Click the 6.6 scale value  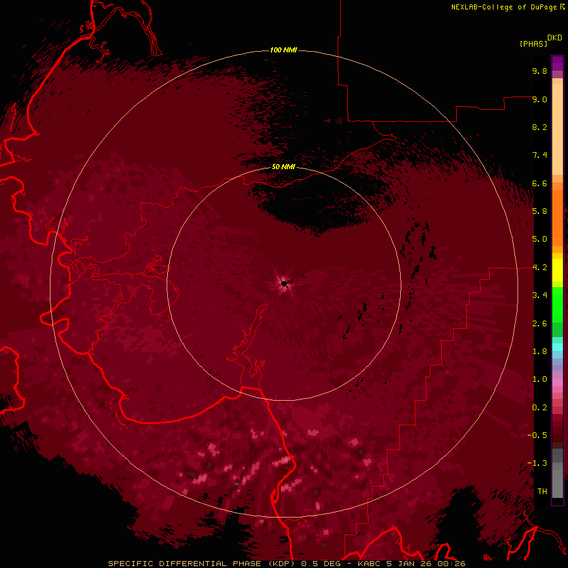[540, 183]
